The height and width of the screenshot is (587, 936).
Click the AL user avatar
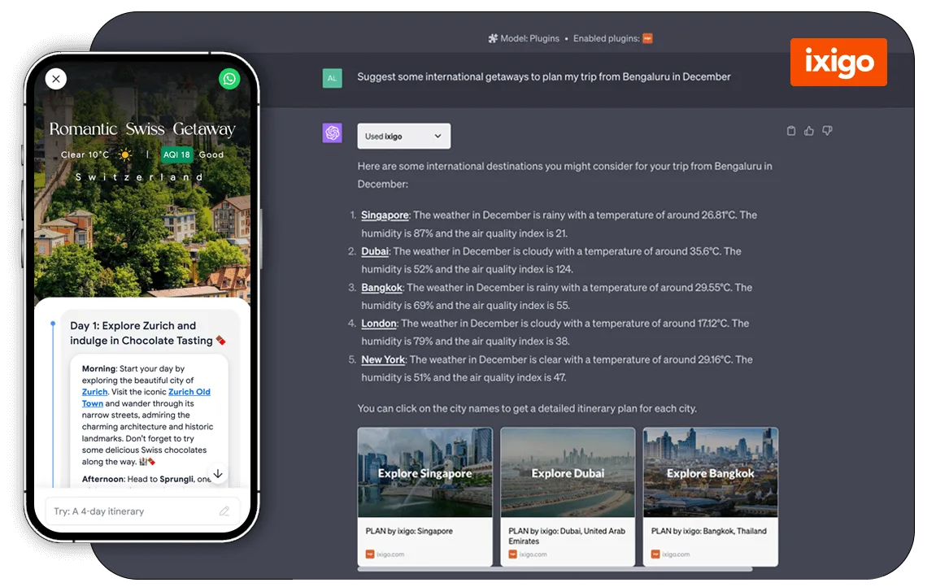pos(333,78)
